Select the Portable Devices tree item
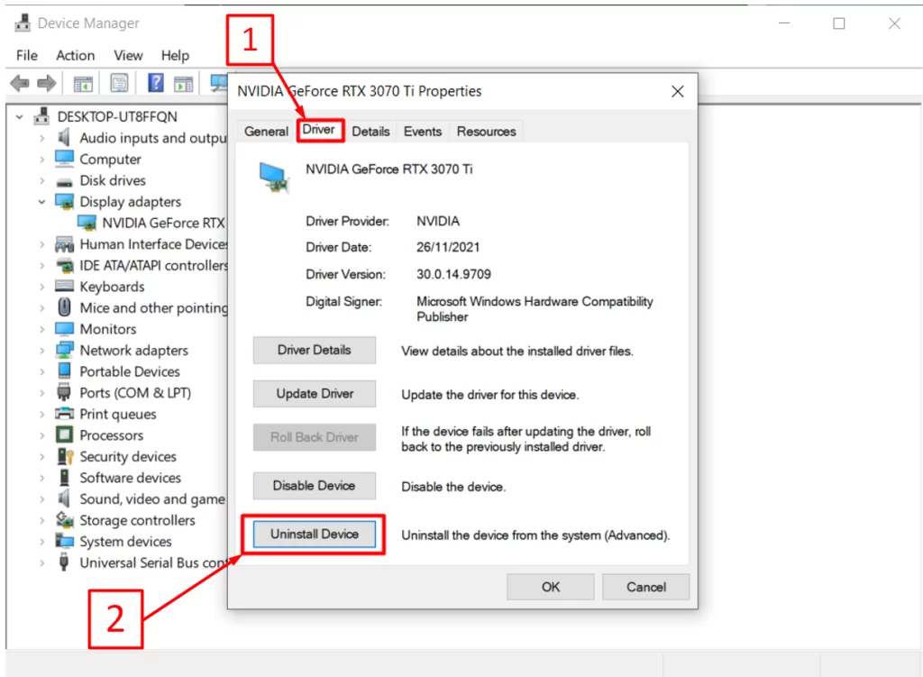Viewport: 923px width, 677px height. point(130,371)
